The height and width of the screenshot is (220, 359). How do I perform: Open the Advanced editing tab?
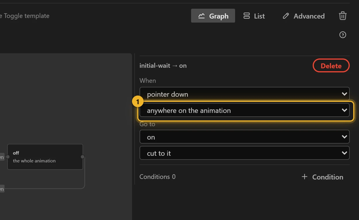(303, 16)
